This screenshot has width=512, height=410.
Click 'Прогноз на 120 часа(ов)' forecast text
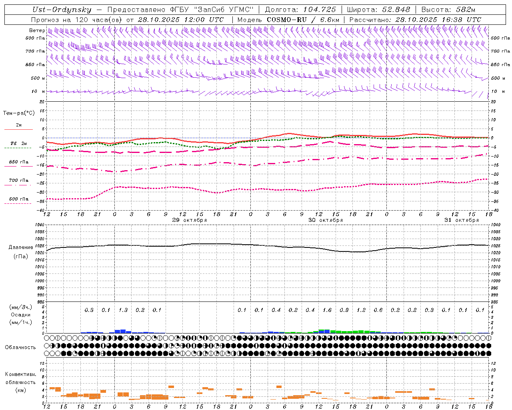(77, 20)
